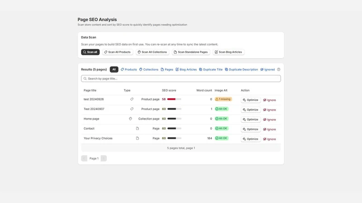The width and height of the screenshot is (362, 203).
Task: Show Ignored pages filter
Action: 267,69
